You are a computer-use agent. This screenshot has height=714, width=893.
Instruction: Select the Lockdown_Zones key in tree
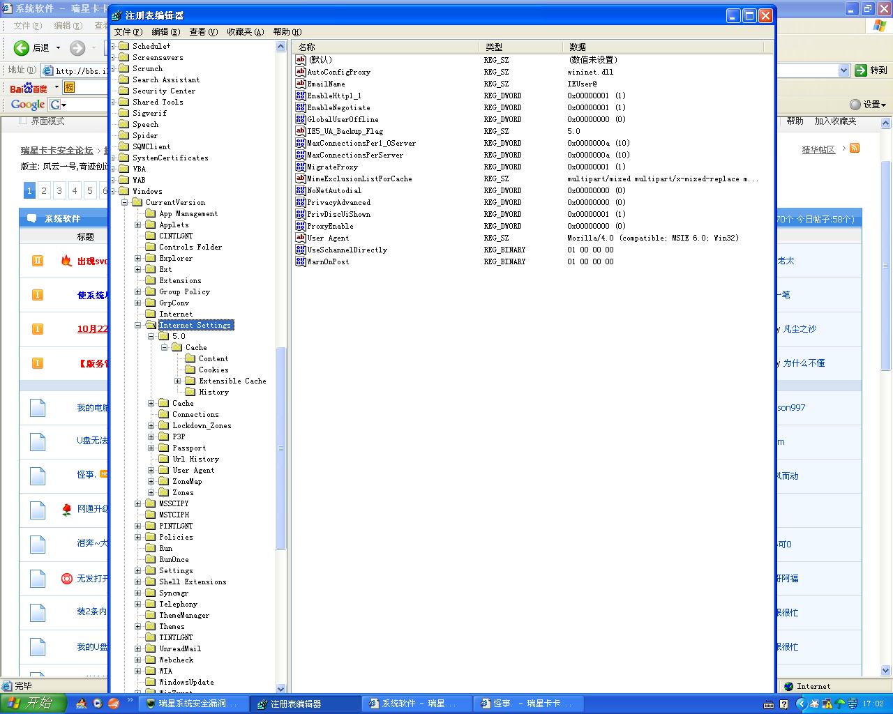pyautogui.click(x=202, y=425)
